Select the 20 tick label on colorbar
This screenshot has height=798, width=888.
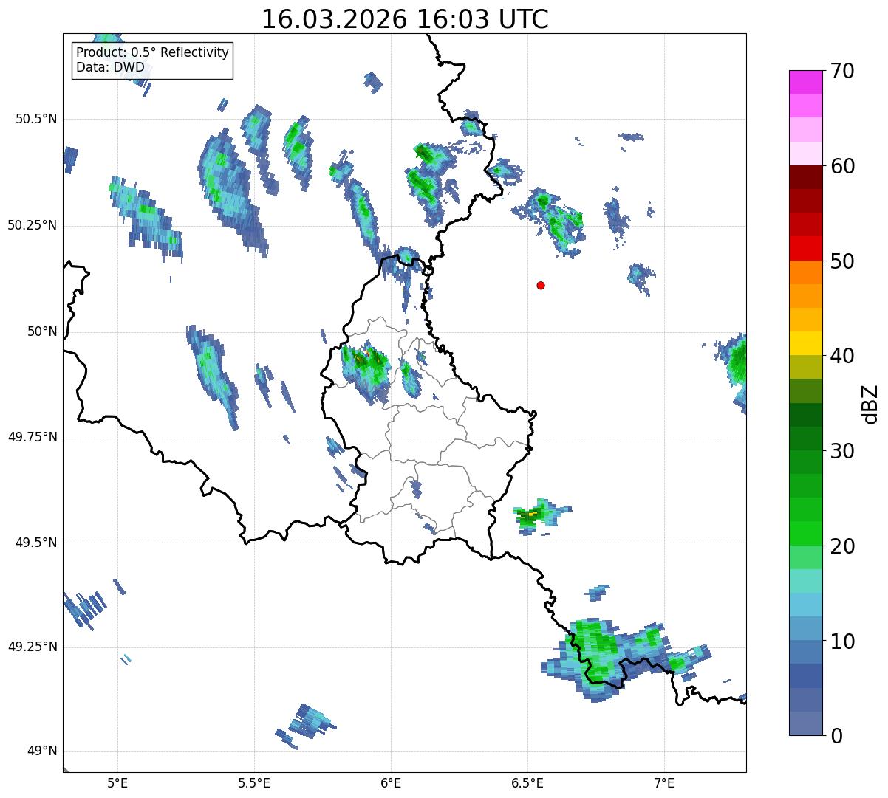click(842, 546)
